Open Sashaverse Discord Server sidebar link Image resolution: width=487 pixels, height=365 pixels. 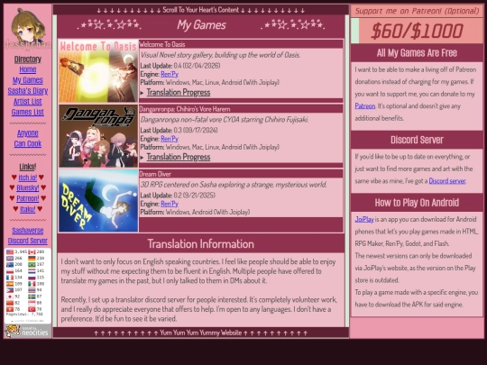[28, 235]
